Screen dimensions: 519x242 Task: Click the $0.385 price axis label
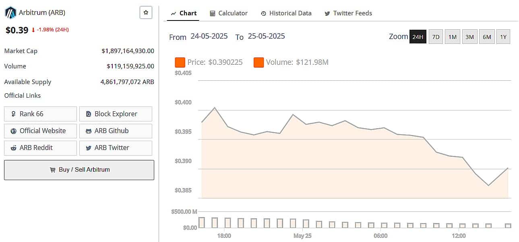tap(183, 191)
